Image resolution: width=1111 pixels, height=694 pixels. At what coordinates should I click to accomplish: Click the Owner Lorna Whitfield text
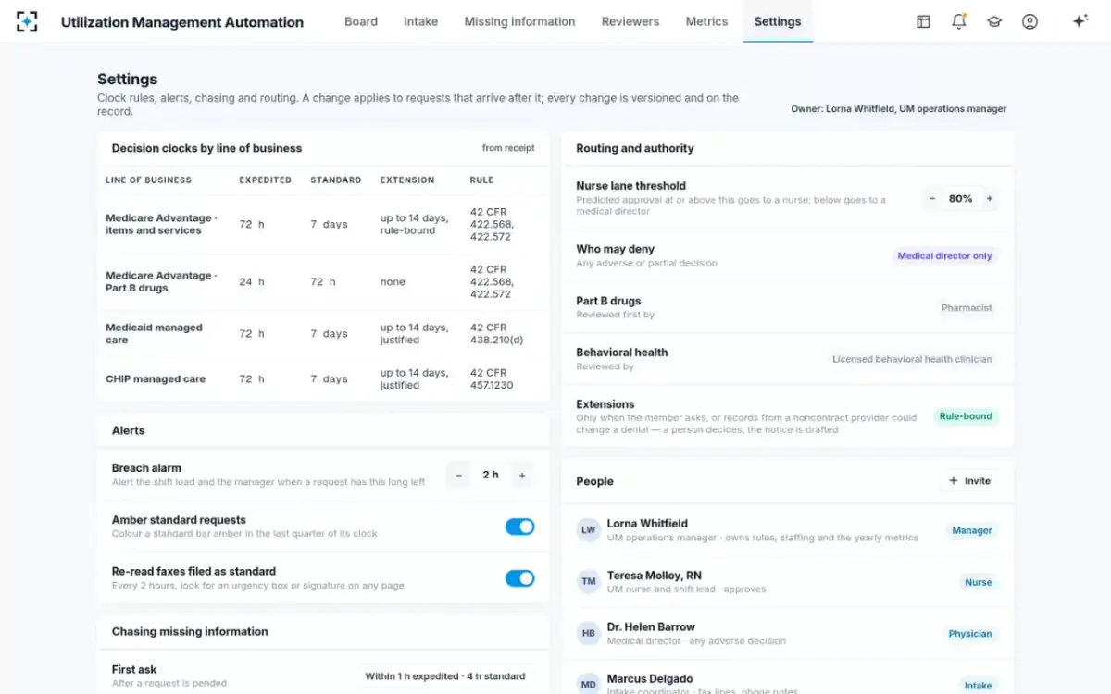pyautogui.click(x=898, y=109)
